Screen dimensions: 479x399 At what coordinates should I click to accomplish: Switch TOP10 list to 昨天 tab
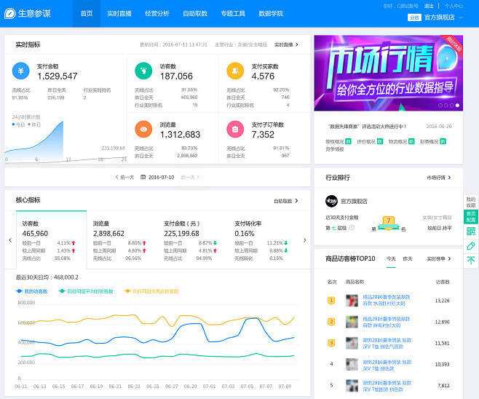408,258
